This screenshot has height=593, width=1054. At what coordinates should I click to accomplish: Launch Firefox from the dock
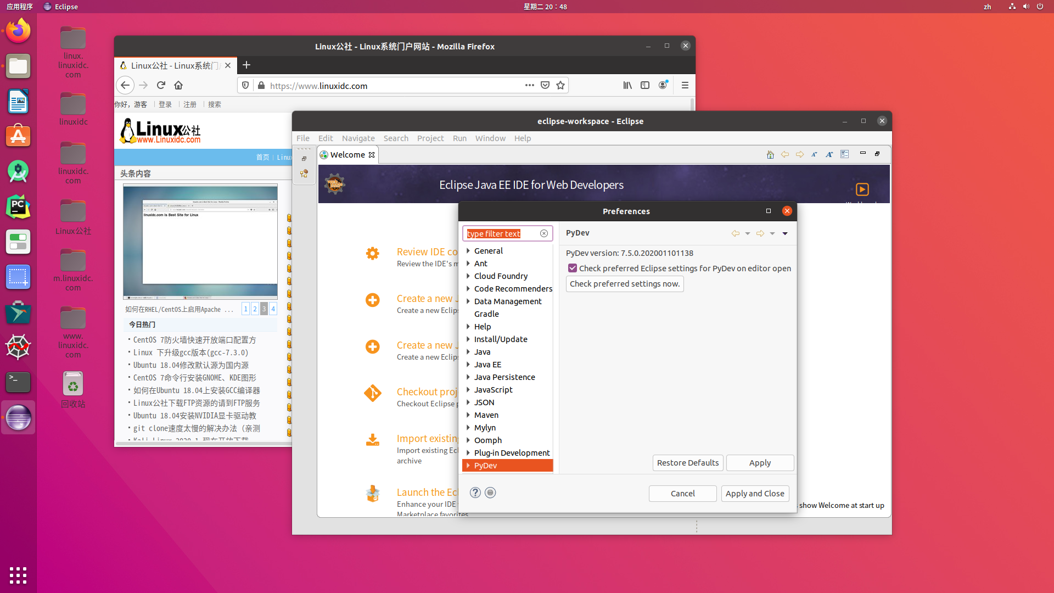pyautogui.click(x=18, y=30)
